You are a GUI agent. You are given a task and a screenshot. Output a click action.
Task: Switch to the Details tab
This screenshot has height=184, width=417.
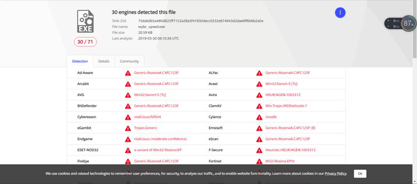coord(104,61)
